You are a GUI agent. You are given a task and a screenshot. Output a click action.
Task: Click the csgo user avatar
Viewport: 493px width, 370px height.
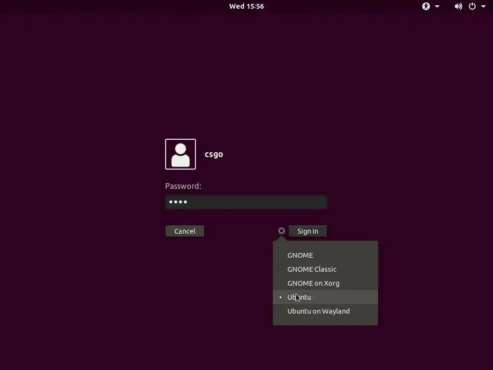point(181,154)
